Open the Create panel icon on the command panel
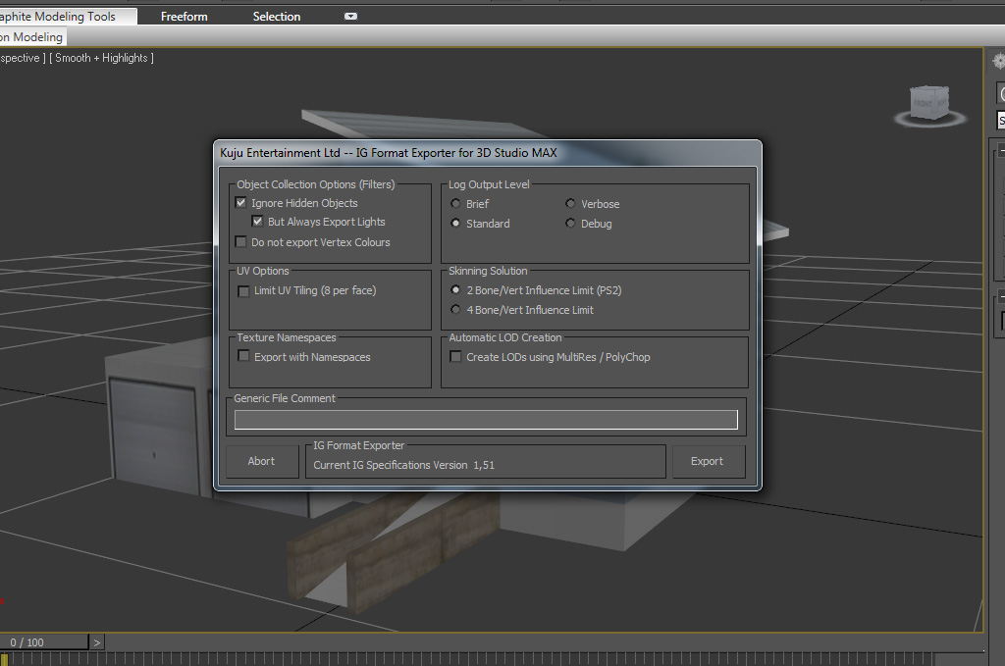 click(x=999, y=61)
